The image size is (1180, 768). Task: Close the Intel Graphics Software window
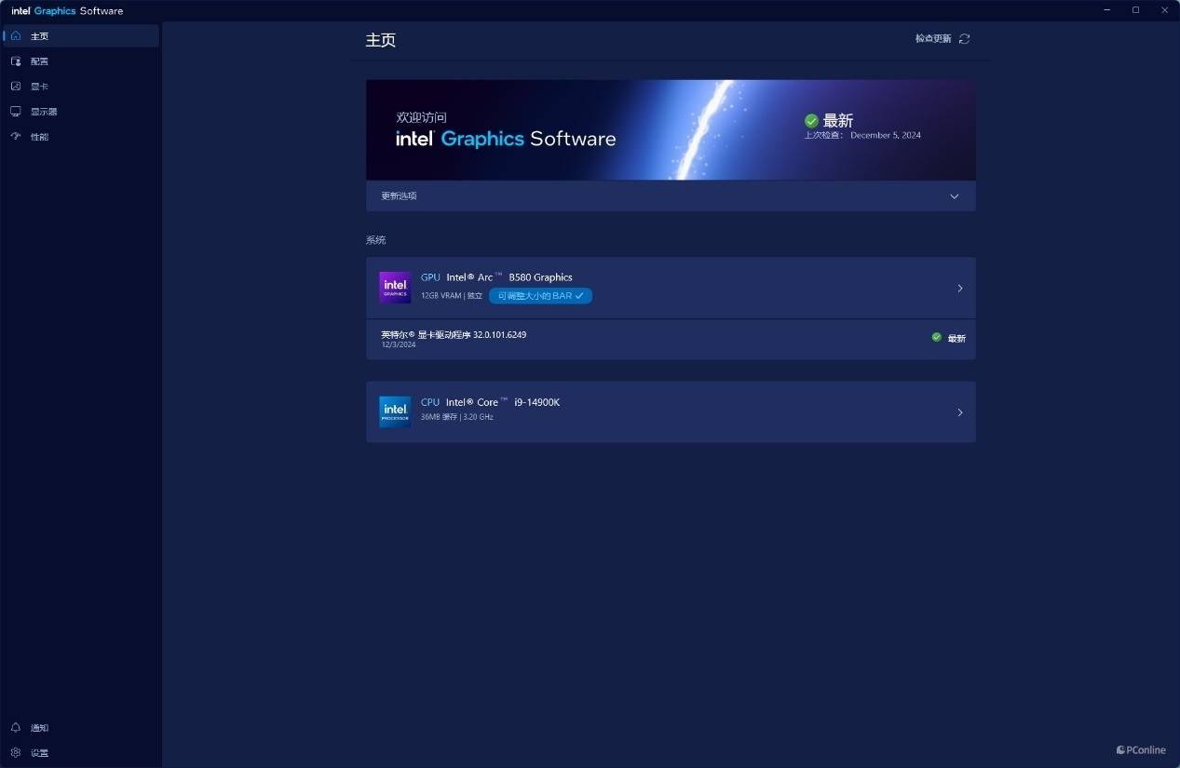(x=1163, y=10)
